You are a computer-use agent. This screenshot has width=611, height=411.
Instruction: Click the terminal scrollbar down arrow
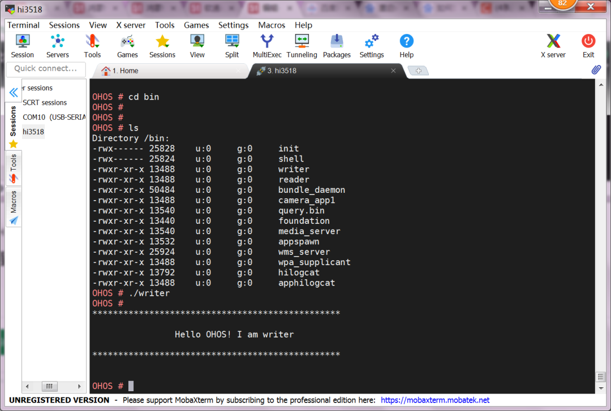tap(601, 388)
